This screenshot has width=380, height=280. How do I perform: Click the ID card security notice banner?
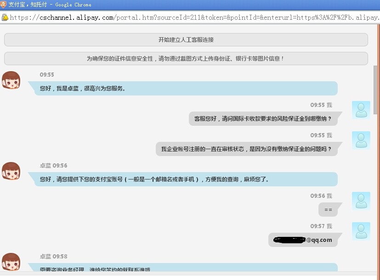pos(186,59)
